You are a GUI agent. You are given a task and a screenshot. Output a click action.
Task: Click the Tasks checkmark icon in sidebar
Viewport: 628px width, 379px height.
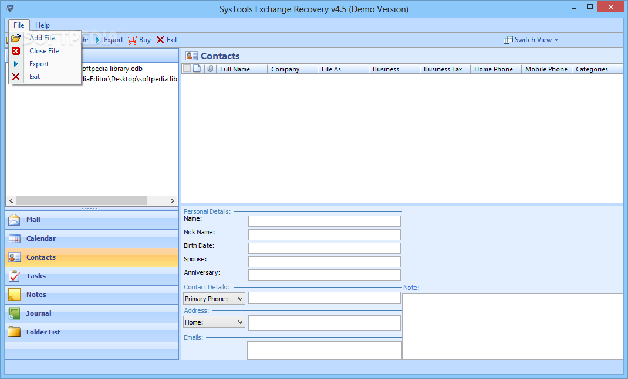(x=15, y=276)
